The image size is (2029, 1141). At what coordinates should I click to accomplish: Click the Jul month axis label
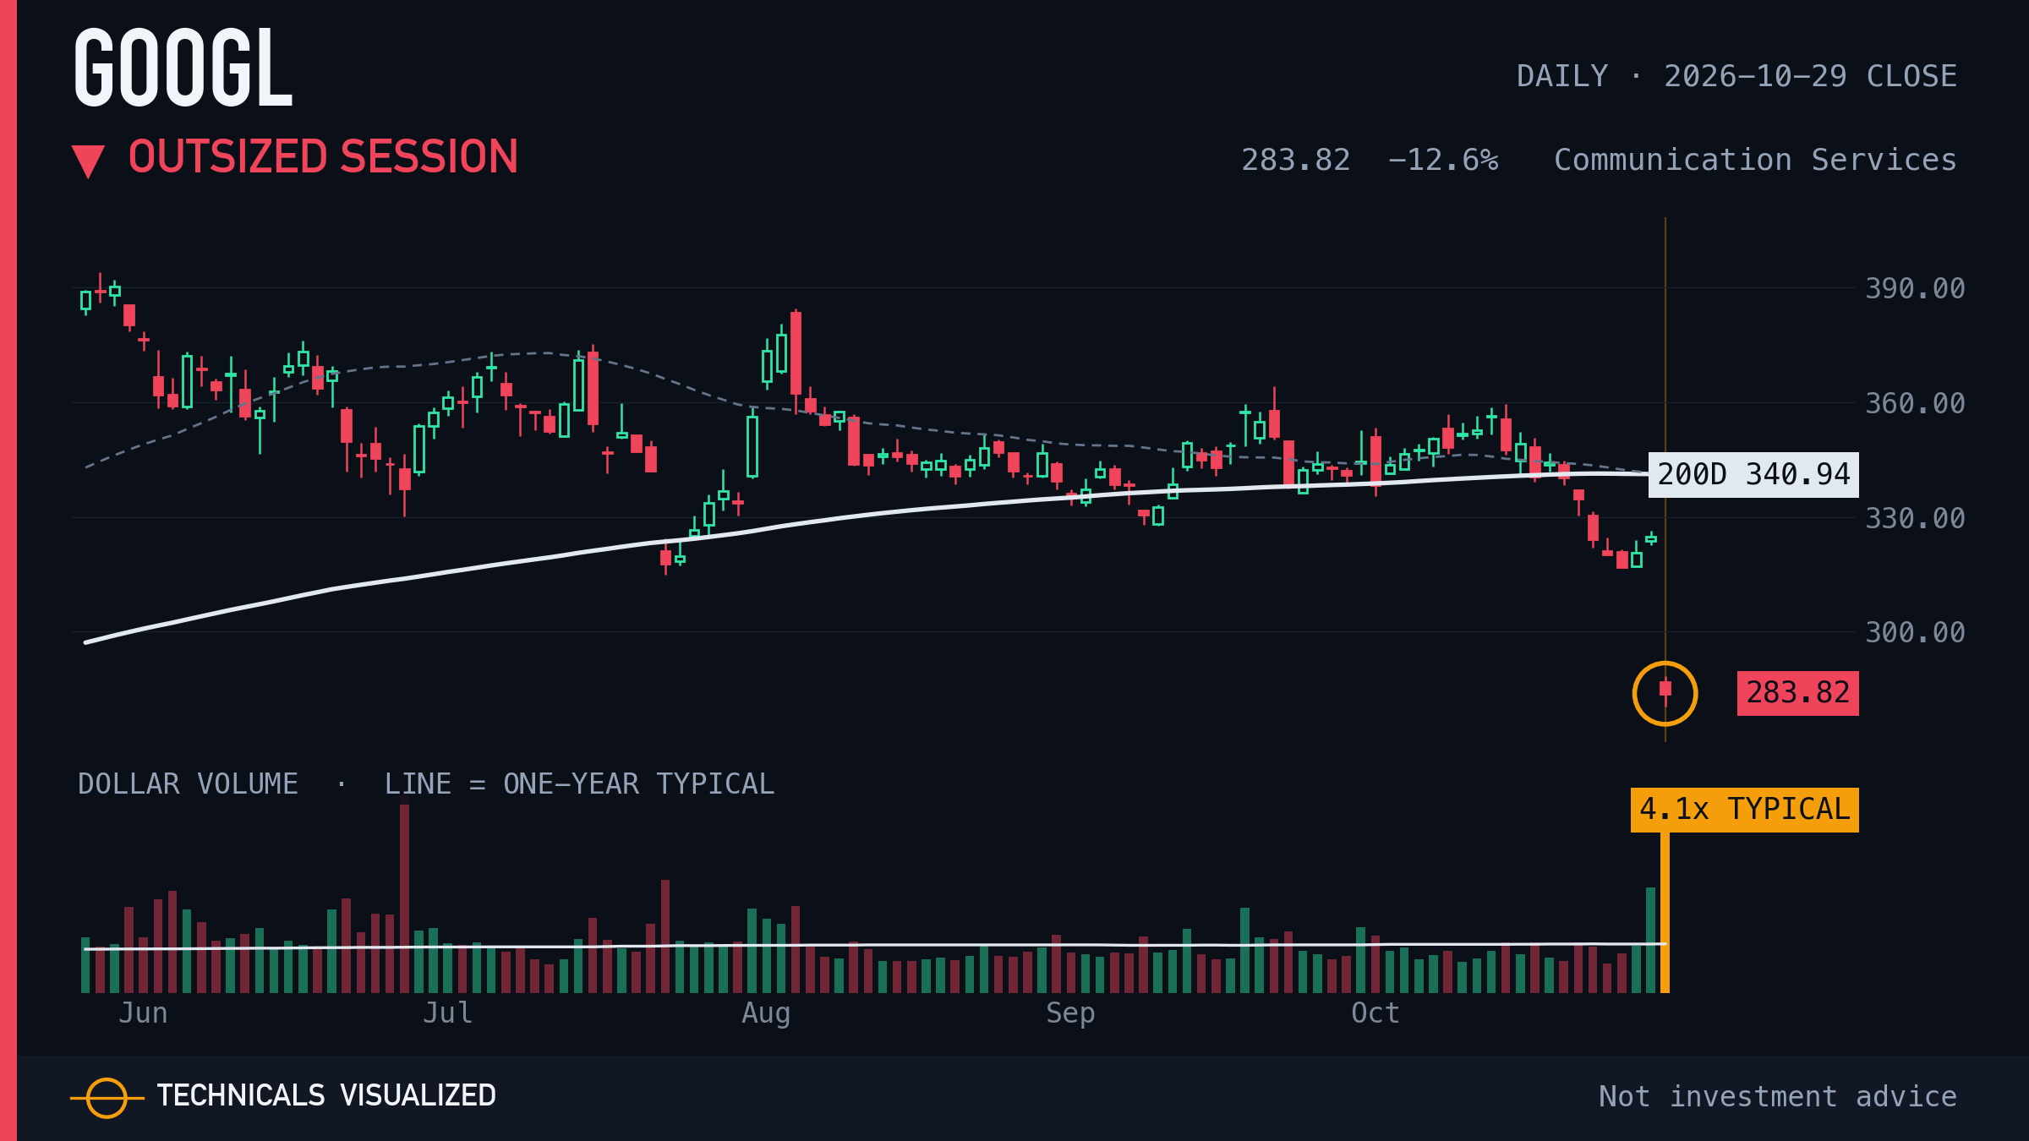(447, 1013)
